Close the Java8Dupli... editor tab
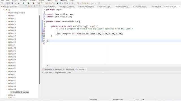 [x=179, y=7]
